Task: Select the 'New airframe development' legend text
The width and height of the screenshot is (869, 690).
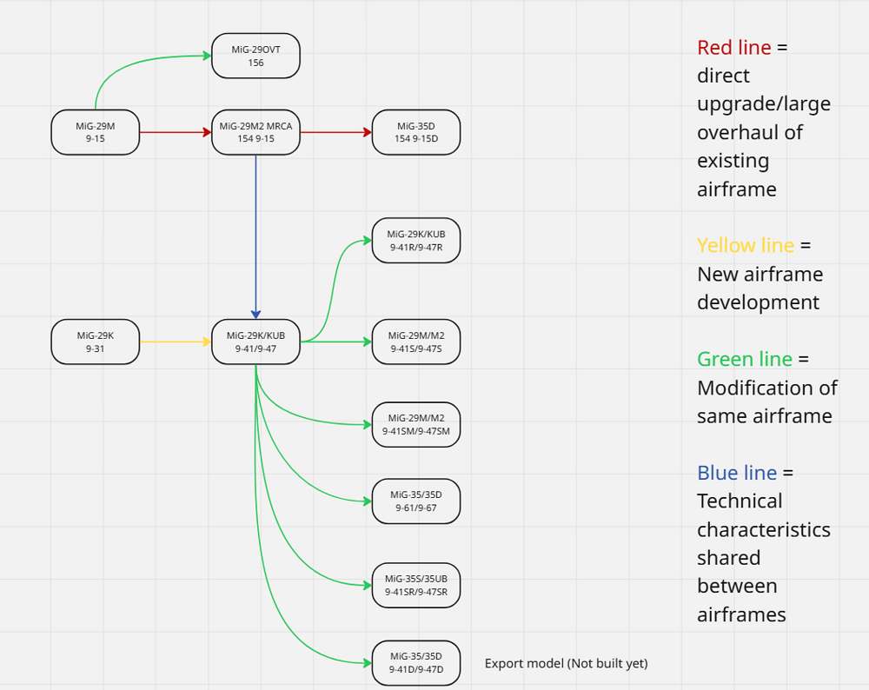Action: coord(760,289)
